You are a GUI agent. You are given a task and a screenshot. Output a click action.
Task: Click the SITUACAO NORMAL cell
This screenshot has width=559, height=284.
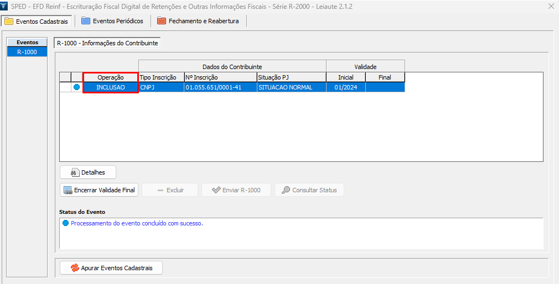[291, 87]
